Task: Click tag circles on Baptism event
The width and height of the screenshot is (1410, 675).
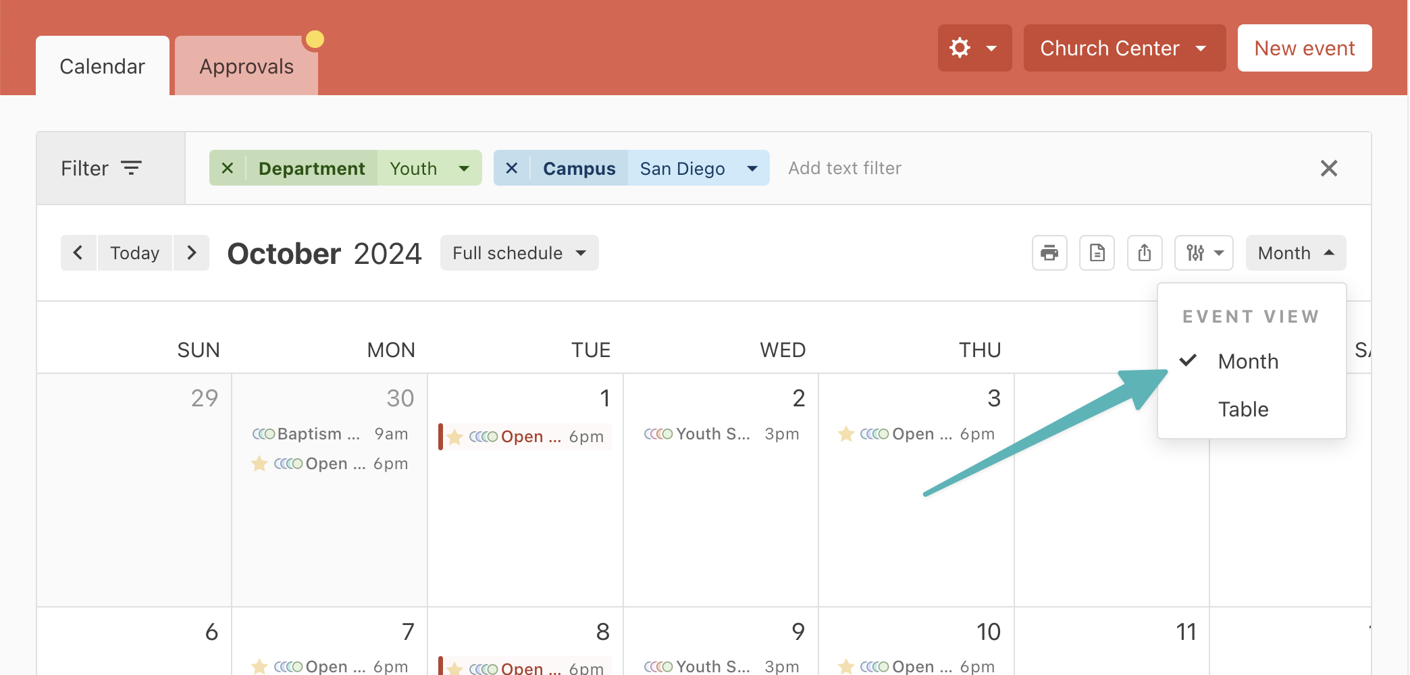Action: (x=263, y=434)
